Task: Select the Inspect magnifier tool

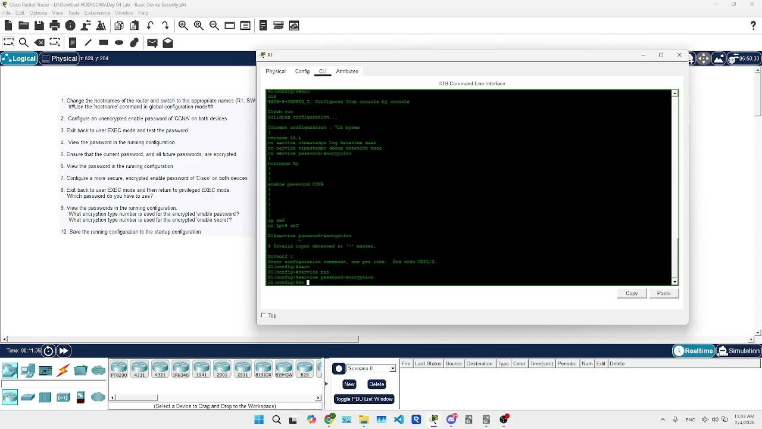Action: coord(24,42)
